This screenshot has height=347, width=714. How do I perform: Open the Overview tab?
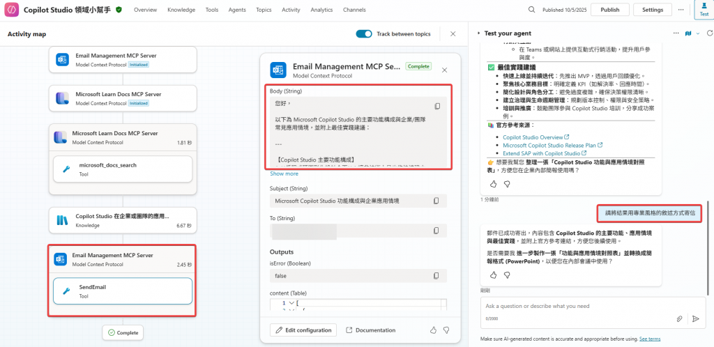145,10
